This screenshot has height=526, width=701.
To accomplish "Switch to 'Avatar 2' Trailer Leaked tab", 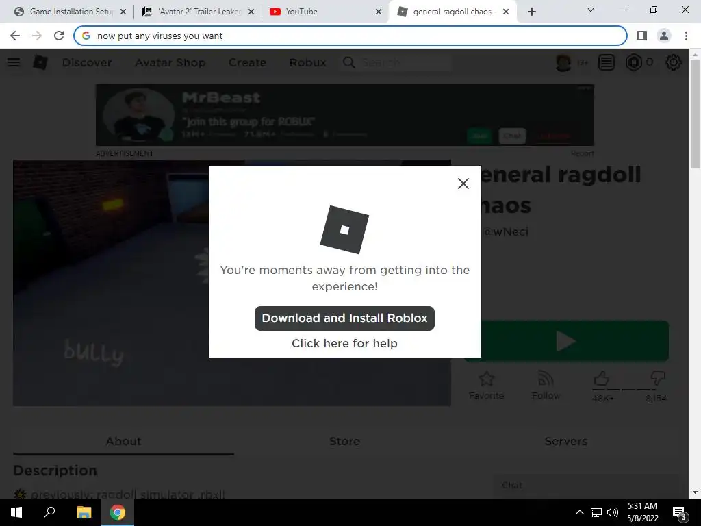I will click(x=199, y=12).
